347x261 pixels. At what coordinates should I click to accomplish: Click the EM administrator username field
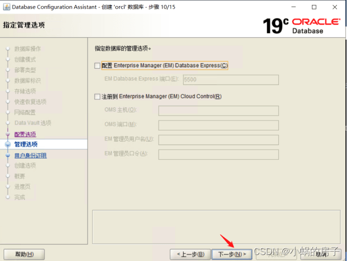tap(219, 140)
